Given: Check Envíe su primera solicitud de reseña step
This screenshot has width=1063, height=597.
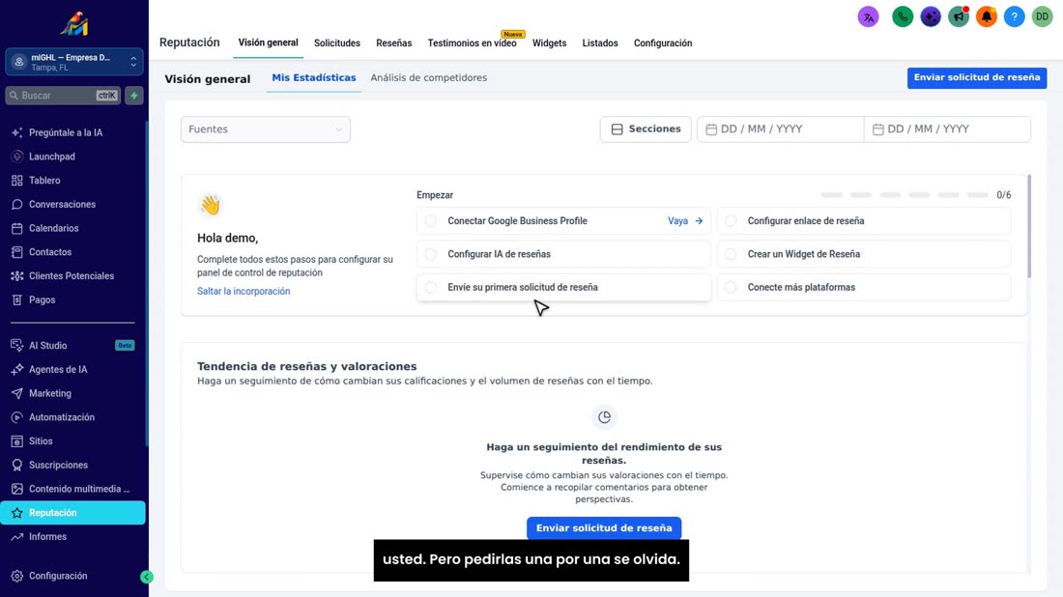Looking at the screenshot, I should 430,287.
